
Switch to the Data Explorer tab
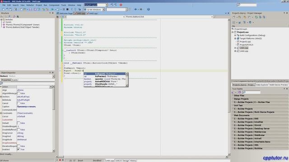pos(262,85)
